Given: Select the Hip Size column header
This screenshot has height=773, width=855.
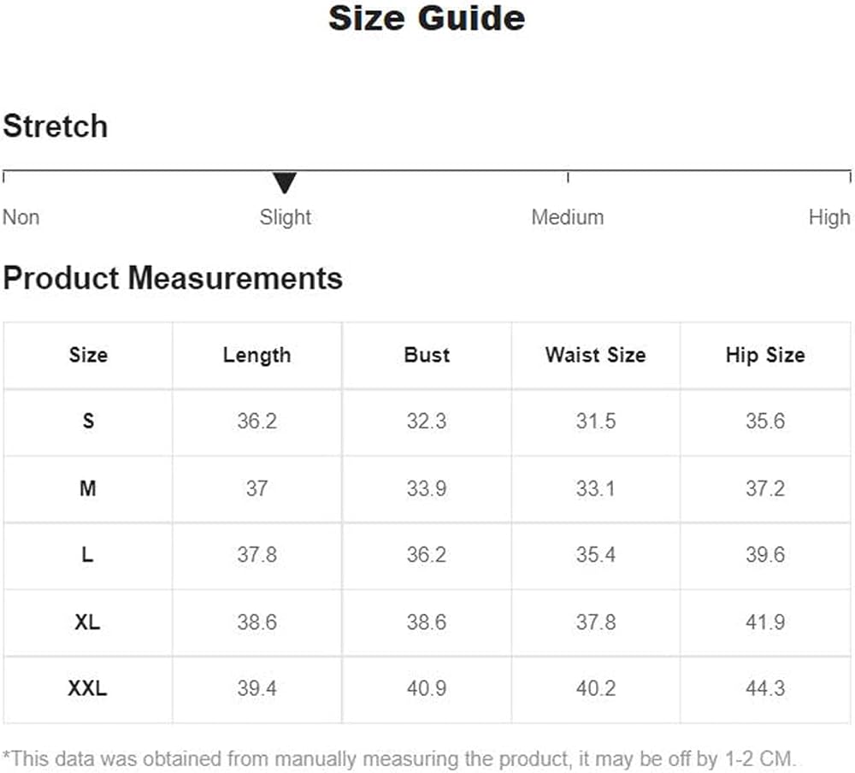Looking at the screenshot, I should [x=765, y=355].
